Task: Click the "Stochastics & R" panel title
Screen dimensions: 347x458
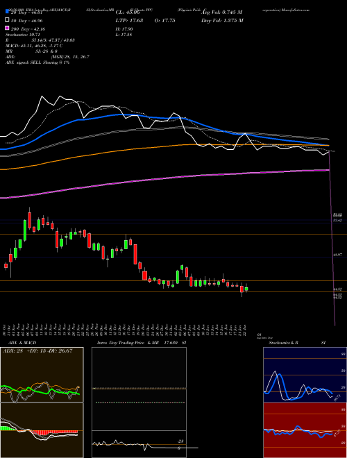Action: [x=283, y=343]
